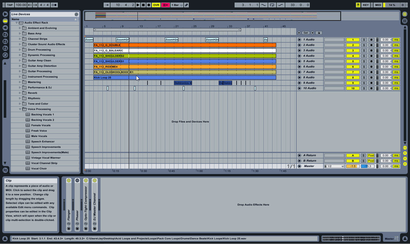This screenshot has height=244, width=410.
Task: Toggle the Track Delay D section button
Action: pyautogui.click(x=405, y=164)
